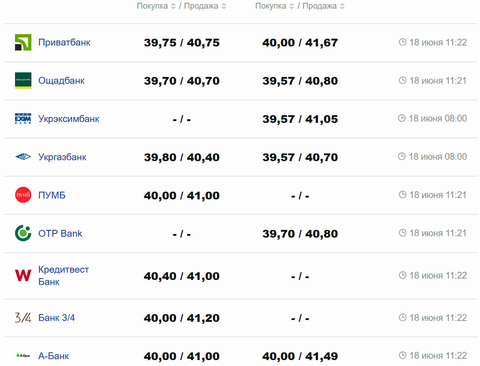Click the Укрэксимбанк EXIM logo
The height and width of the screenshot is (366, 480).
click(23, 119)
